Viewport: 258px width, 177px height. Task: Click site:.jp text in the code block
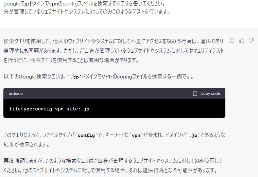point(78,109)
